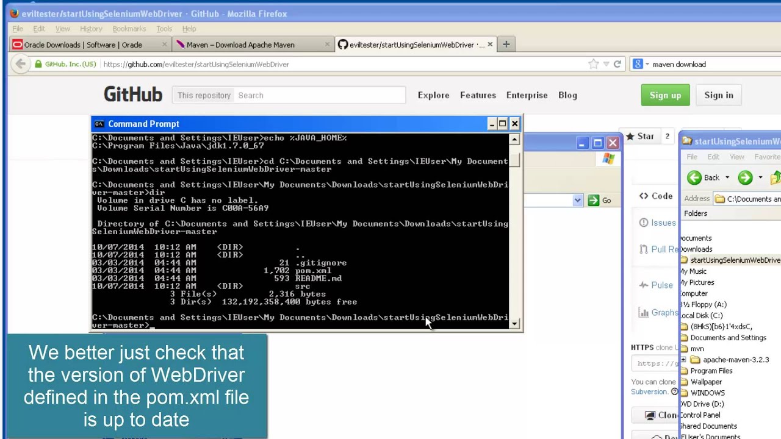Click the GitHub repository search field
781x439 pixels.
coord(320,95)
